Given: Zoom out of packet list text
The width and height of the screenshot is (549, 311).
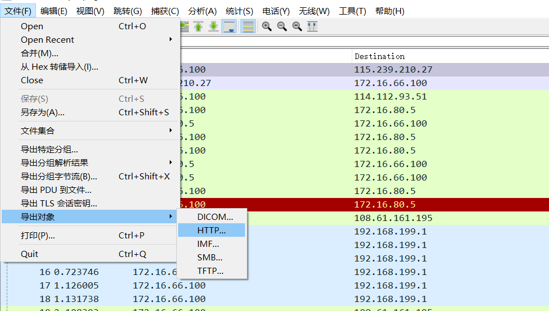Looking at the screenshot, I should coord(282,26).
